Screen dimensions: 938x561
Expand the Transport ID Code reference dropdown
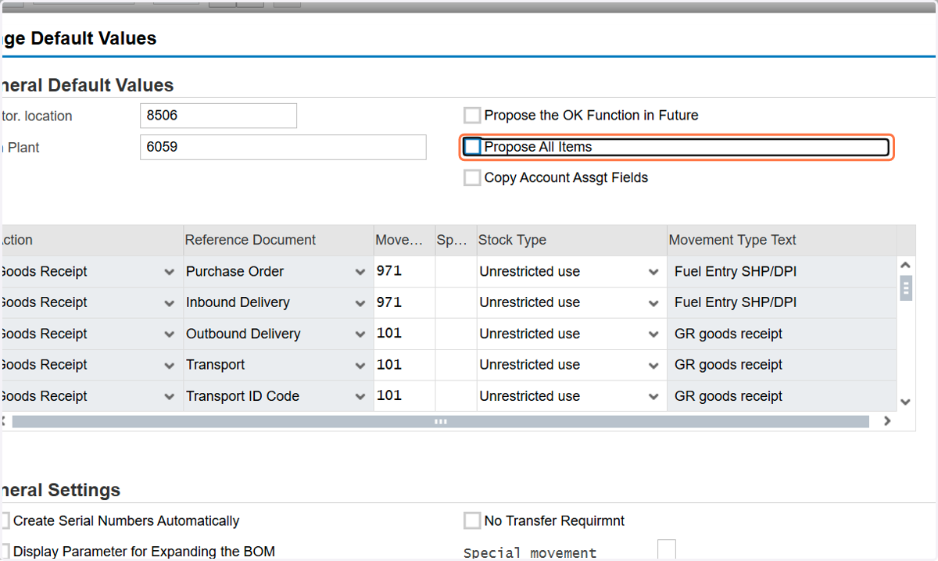[360, 397]
